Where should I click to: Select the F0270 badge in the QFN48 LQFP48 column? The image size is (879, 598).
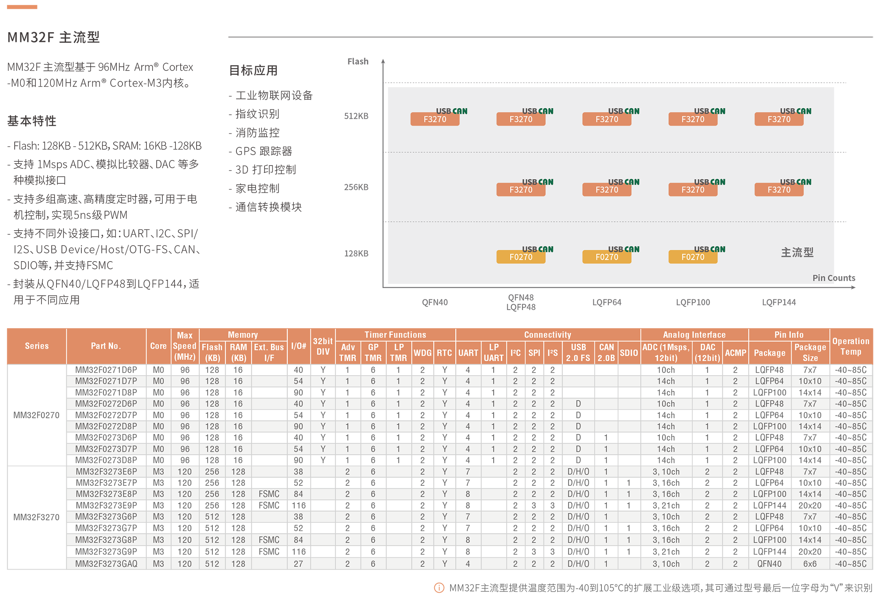pos(521,257)
